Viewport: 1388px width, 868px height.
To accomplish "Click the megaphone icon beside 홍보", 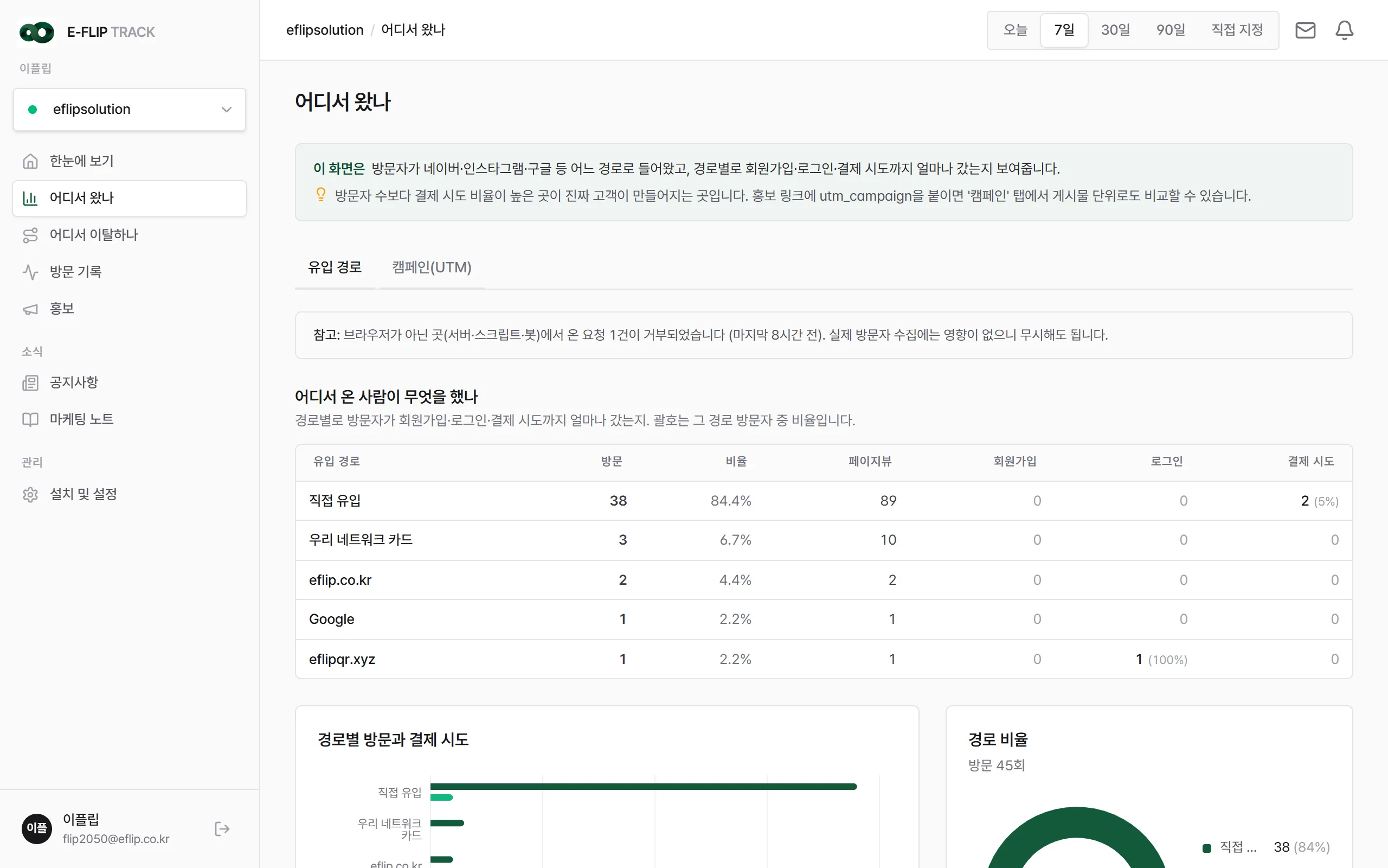I will point(30,309).
